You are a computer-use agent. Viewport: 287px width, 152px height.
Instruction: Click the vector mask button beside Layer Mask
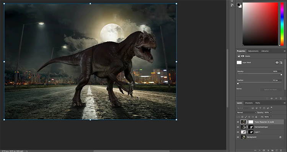click(x=281, y=63)
